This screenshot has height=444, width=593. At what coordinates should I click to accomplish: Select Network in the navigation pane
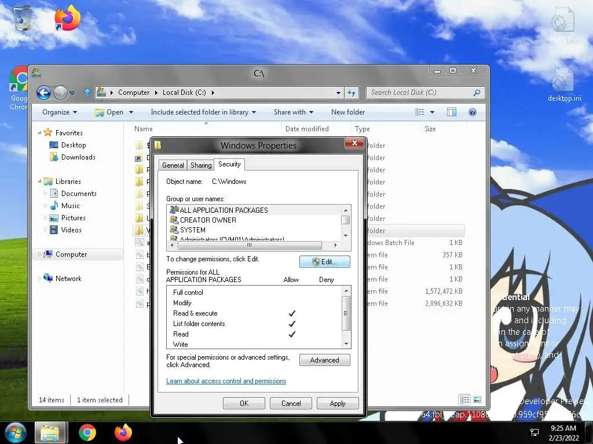63,278
